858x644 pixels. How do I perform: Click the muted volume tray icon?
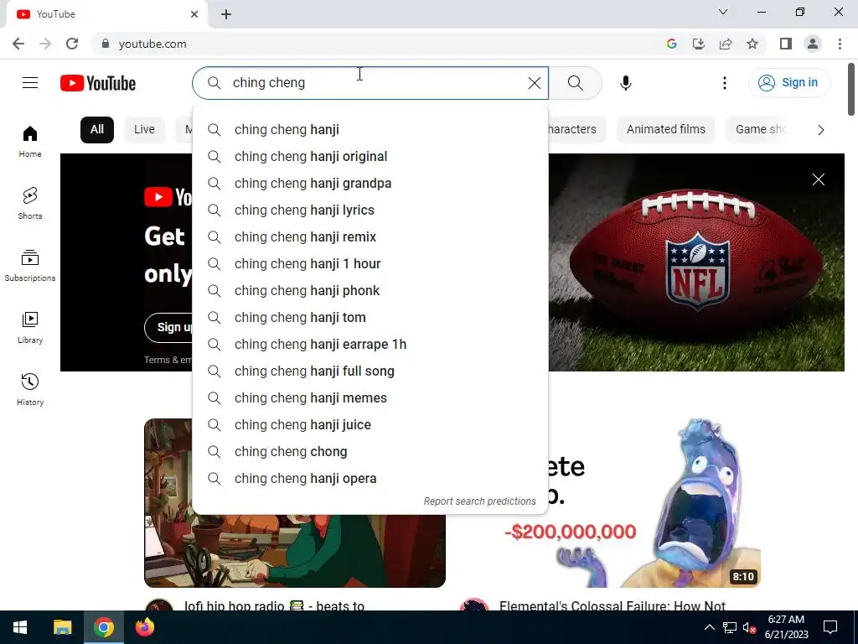click(x=749, y=627)
